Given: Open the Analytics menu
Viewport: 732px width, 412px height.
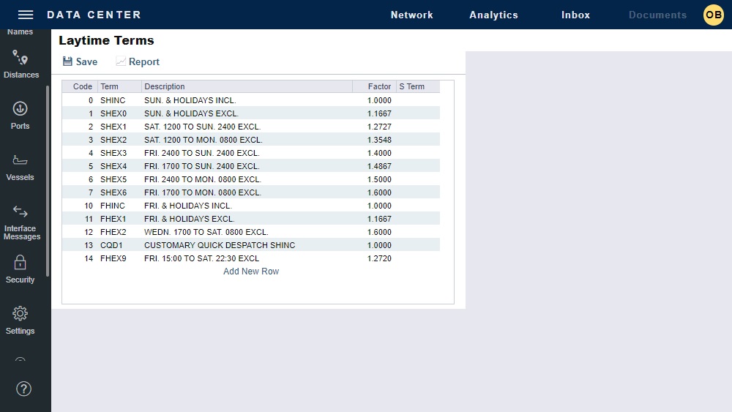Looking at the screenshot, I should 493,15.
